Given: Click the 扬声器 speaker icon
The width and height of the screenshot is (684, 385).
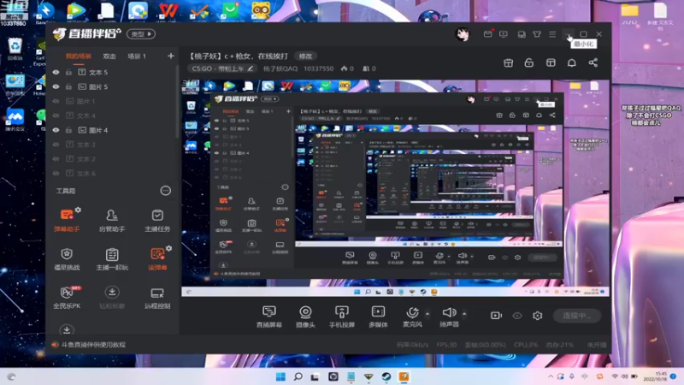Looking at the screenshot, I should pos(449,312).
